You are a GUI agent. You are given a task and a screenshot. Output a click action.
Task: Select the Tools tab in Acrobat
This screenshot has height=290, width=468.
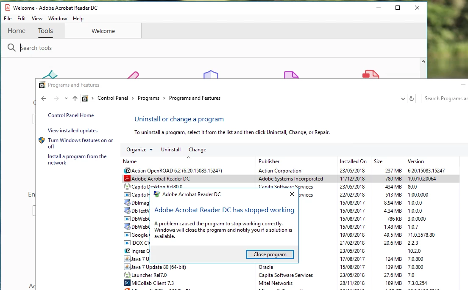pyautogui.click(x=45, y=31)
